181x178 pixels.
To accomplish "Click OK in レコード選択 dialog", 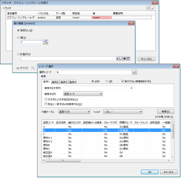I will 149,172.
